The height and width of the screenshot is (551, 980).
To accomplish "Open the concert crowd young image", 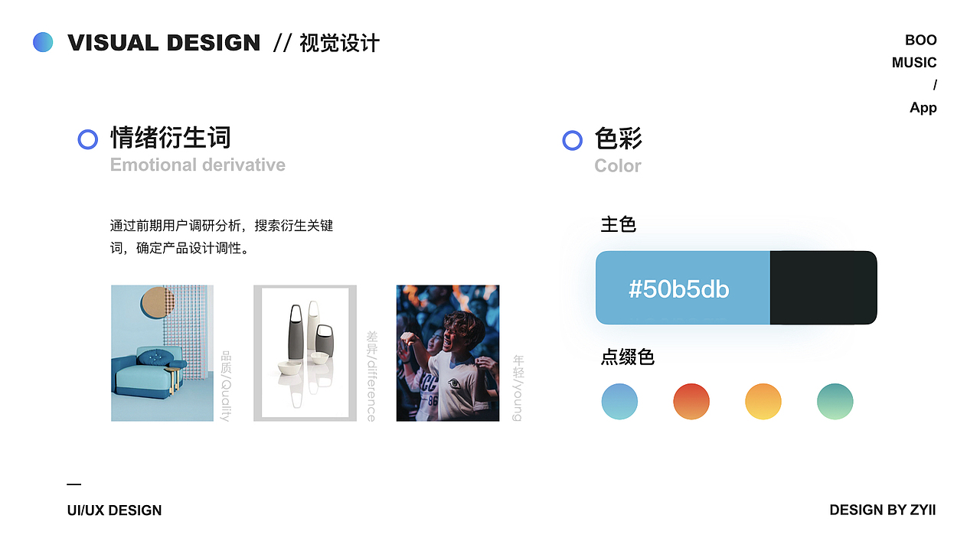I will (x=447, y=353).
